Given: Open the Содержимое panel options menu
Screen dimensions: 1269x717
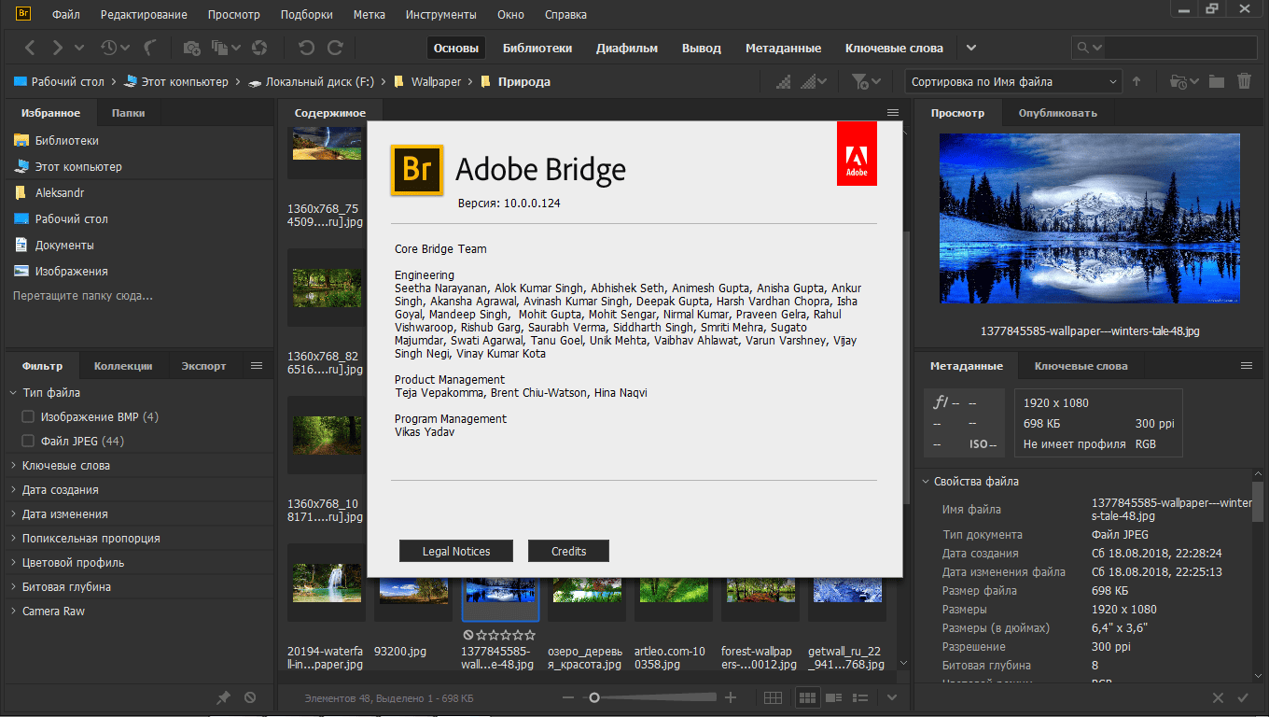Looking at the screenshot, I should pos(893,113).
